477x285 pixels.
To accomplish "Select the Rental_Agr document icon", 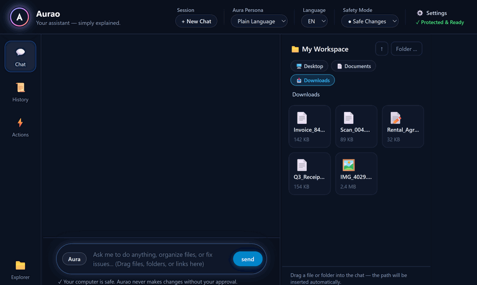I will 396,118.
